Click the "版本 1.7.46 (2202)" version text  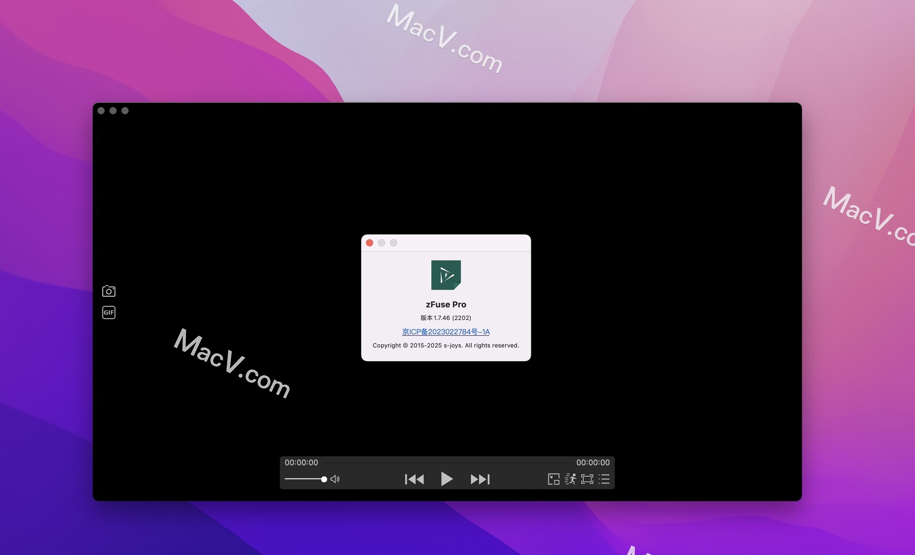pos(446,318)
